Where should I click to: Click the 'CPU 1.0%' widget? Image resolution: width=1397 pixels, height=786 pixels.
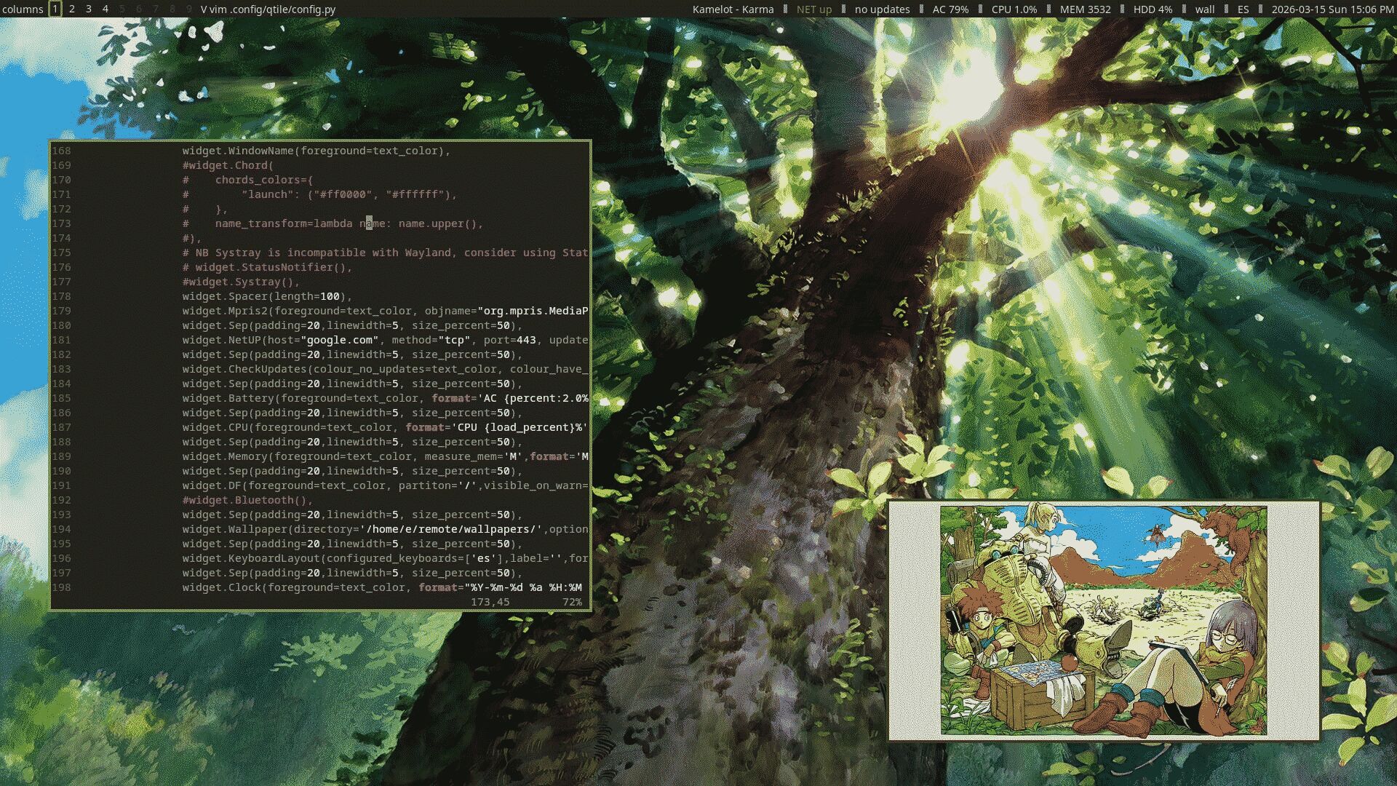tap(1014, 9)
